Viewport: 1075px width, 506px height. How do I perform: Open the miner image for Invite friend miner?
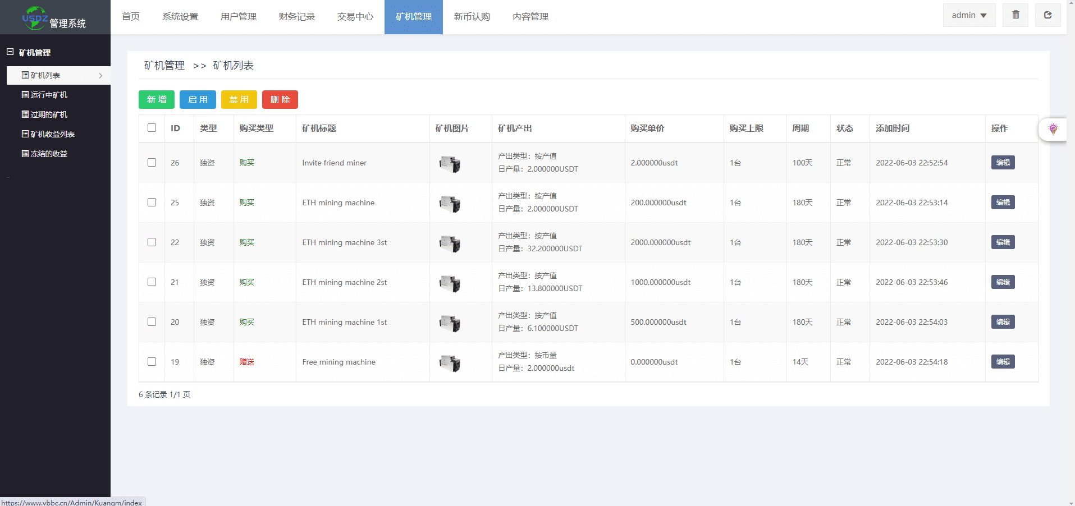pyautogui.click(x=450, y=164)
